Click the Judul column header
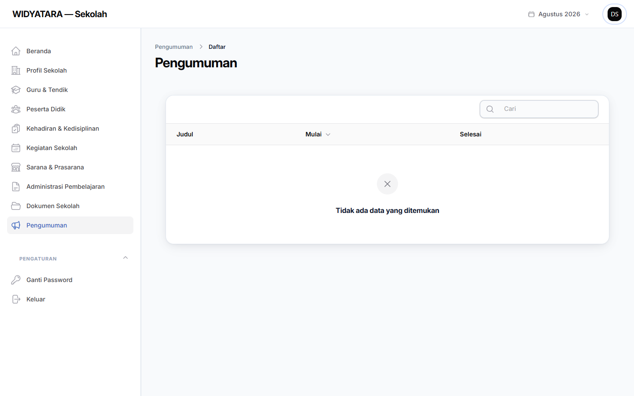This screenshot has width=634, height=396. tap(185, 134)
